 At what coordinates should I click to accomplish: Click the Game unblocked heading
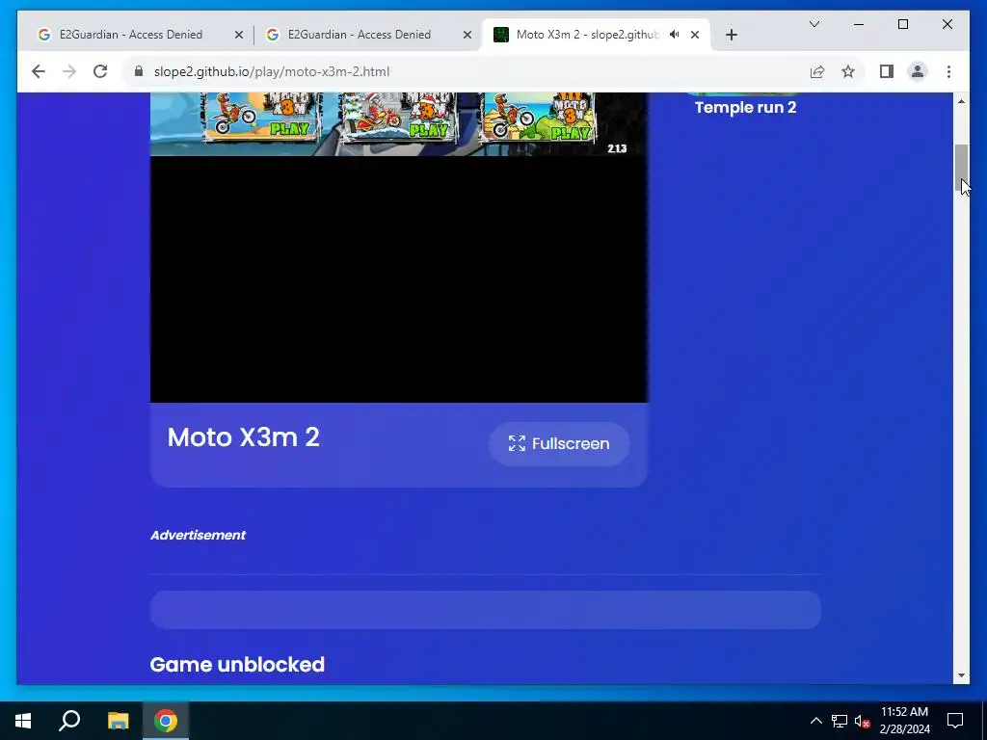(237, 665)
